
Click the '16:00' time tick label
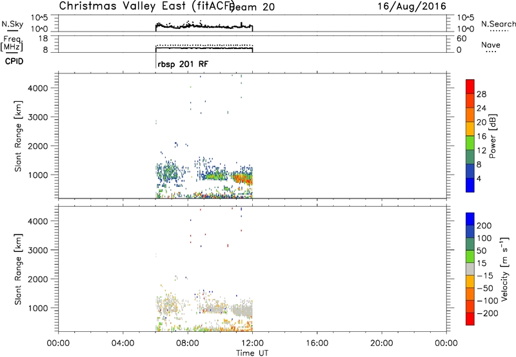point(317,343)
